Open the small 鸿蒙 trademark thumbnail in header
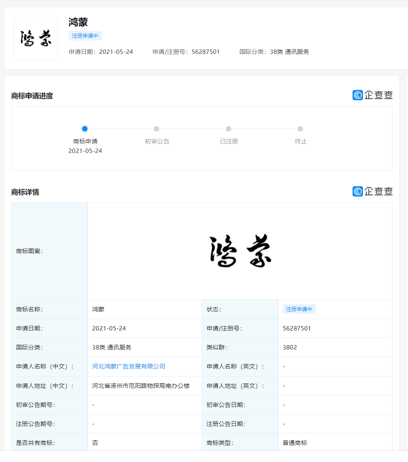This screenshot has height=462, width=408. pyautogui.click(x=36, y=38)
